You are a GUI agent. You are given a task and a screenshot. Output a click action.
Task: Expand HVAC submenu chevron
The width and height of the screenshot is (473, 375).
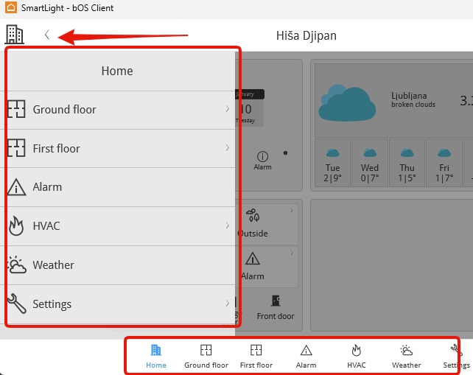pos(228,225)
